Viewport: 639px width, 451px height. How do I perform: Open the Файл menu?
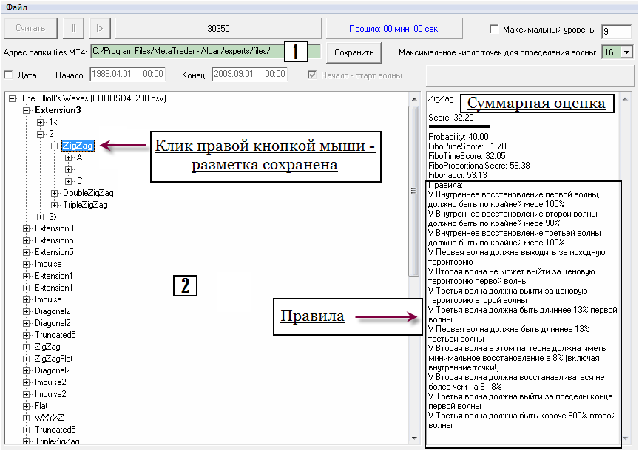16,7
